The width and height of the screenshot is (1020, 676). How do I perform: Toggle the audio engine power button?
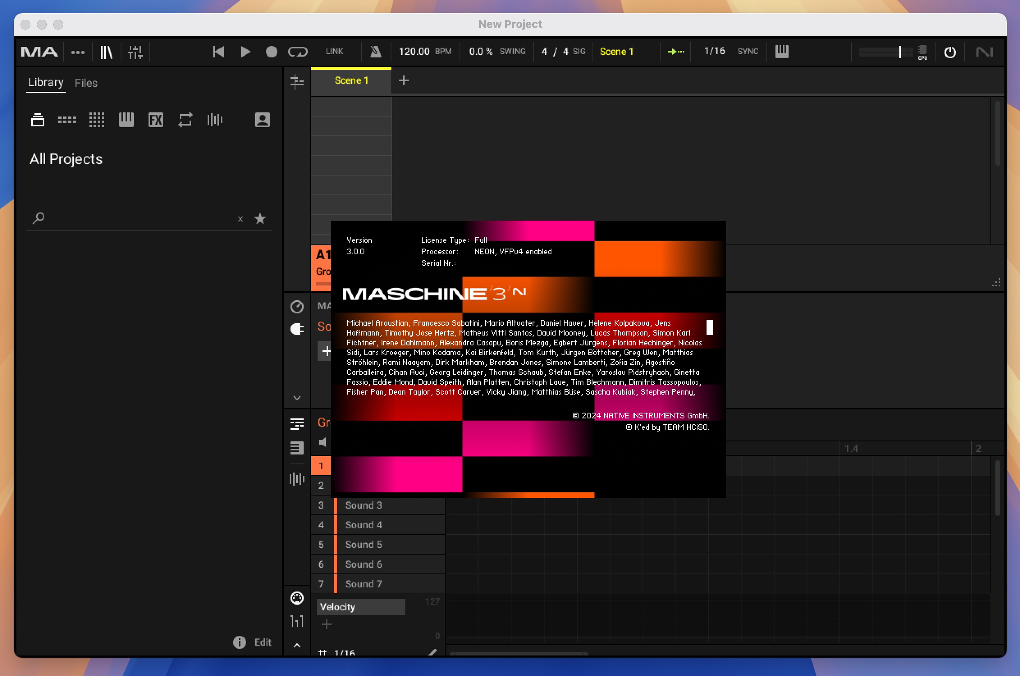click(950, 53)
